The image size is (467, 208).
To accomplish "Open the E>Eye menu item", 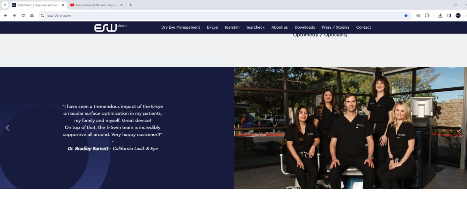I will tap(212, 27).
